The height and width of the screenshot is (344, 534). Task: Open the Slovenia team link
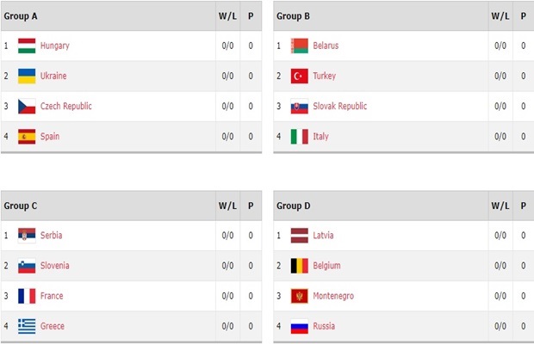[x=55, y=266]
